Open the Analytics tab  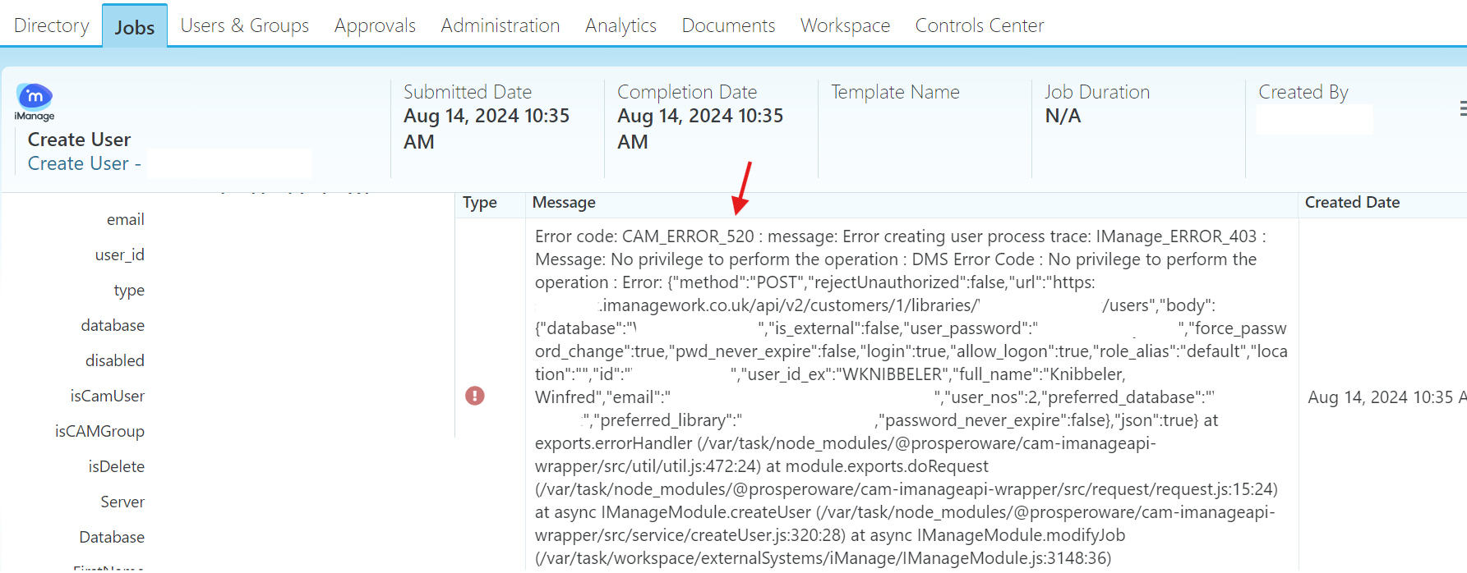620,25
